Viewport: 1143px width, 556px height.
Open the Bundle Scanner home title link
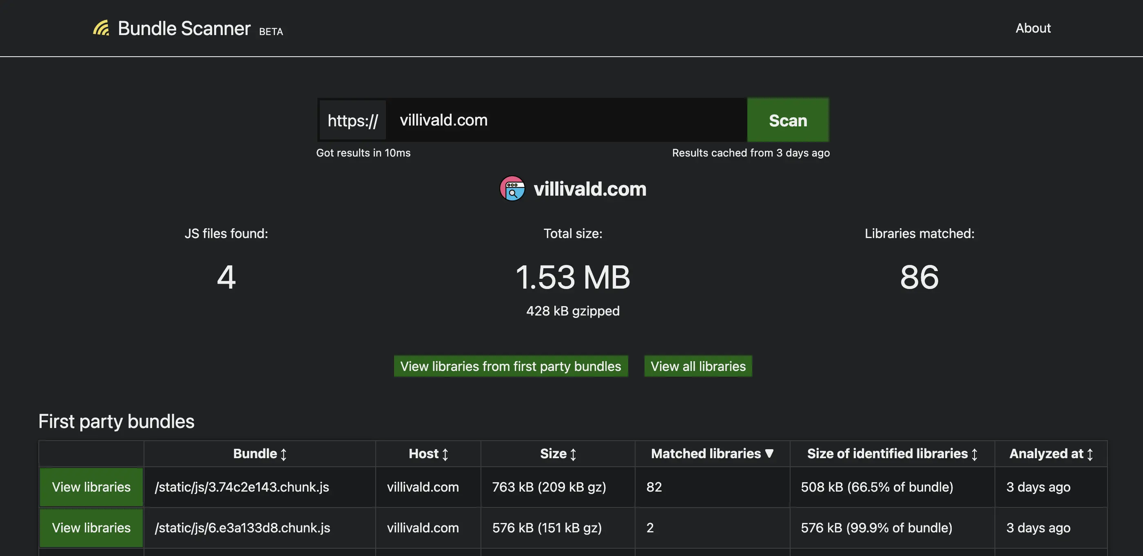[x=184, y=29]
